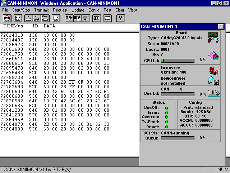Open the Clear menu
This screenshot has width=230, height=173.
120,10
